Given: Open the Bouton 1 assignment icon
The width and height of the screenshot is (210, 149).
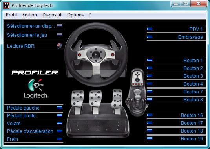Looking at the screenshot, I should click(x=150, y=60).
